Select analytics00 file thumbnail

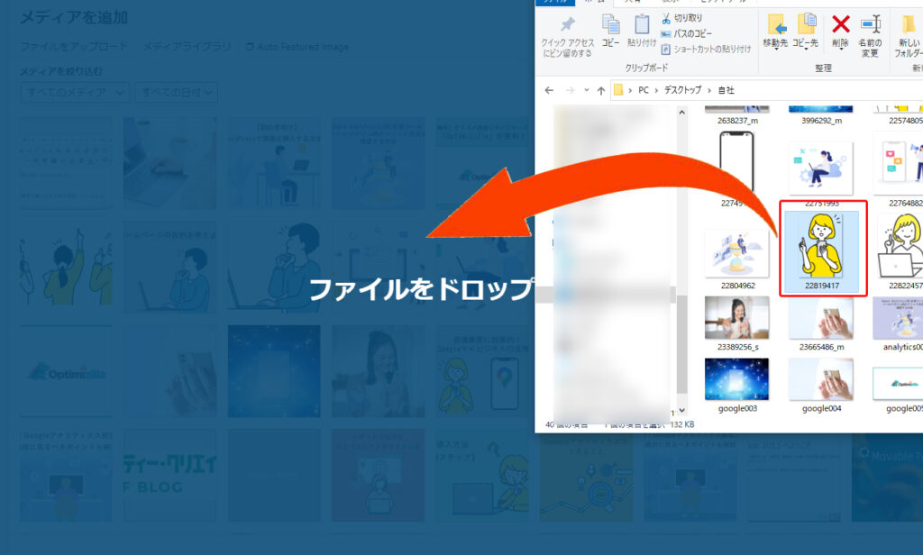pos(899,323)
